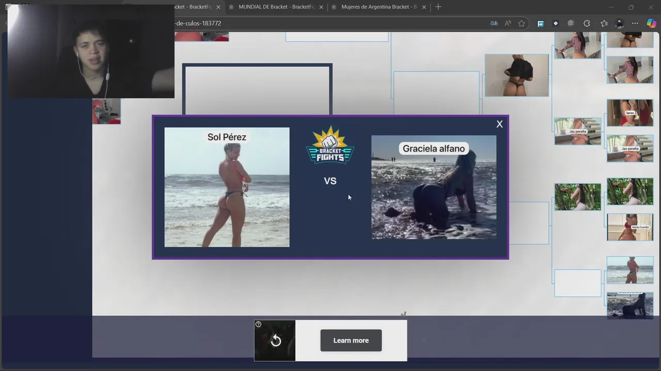
Task: Close the partially hidden BracketFights tab
Action: point(218,7)
